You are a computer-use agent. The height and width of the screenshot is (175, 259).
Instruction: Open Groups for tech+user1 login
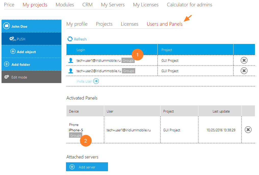[128, 60]
